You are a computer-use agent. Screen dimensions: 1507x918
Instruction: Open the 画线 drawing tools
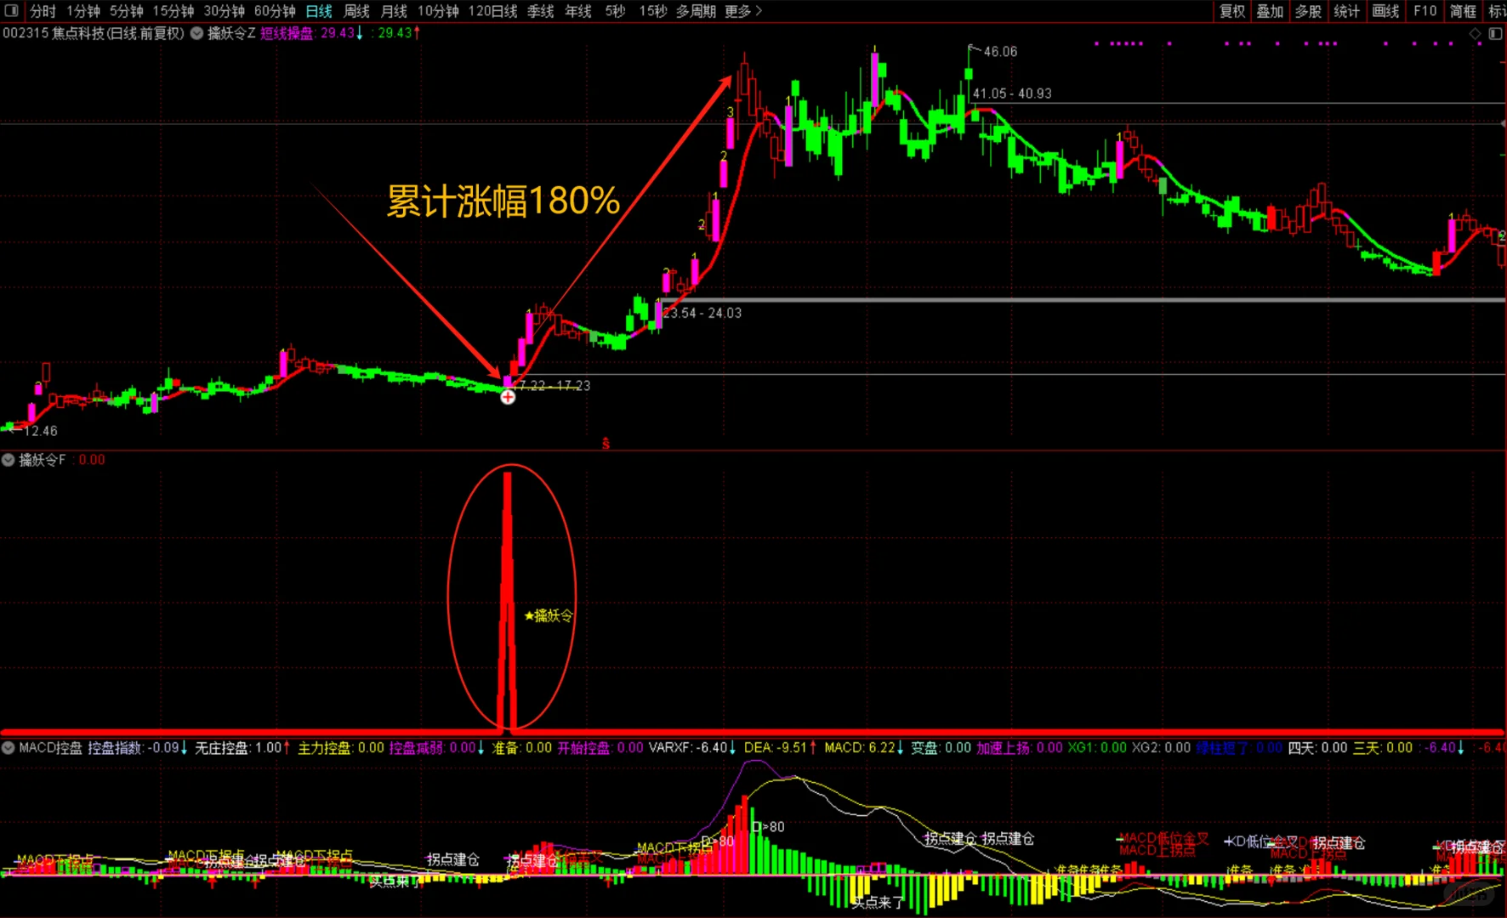click(x=1385, y=11)
